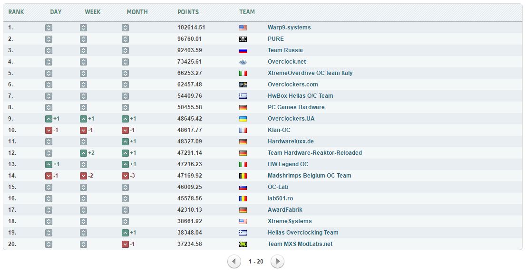
Task: Click the red day down-arrow in rank 10 row
Action: click(49, 130)
